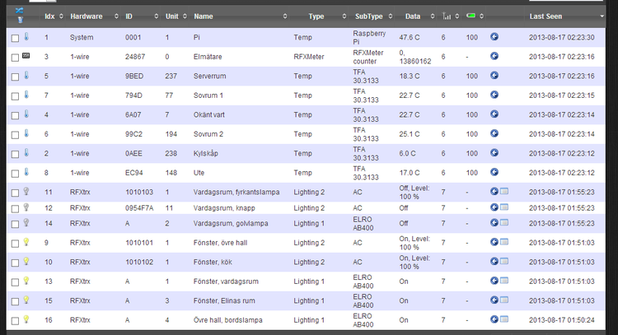Click the blue arrow icon in the Pi row
This screenshot has width=618, height=335.
pos(494,37)
